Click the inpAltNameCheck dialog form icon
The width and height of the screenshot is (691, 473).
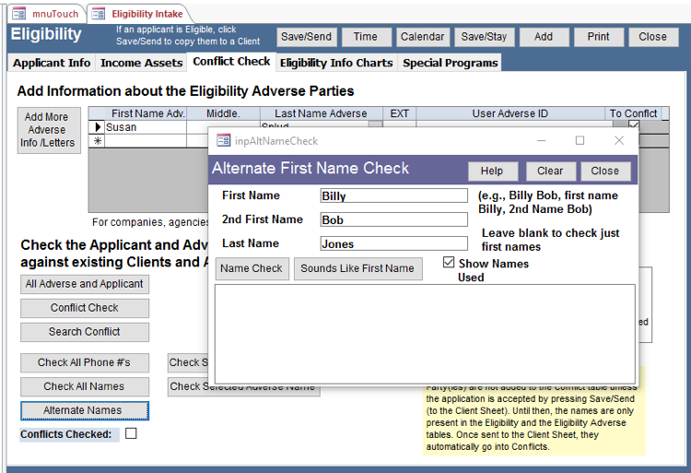[x=224, y=141]
